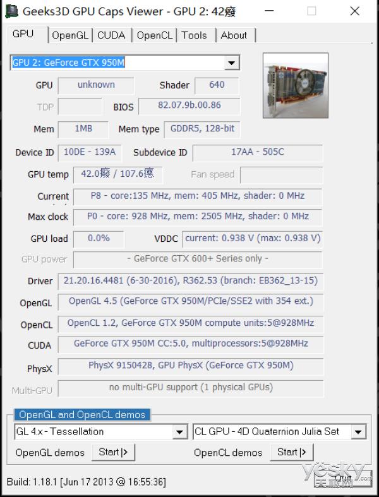Click the CUDA field CC:5.0 multiprocessors

click(191, 344)
